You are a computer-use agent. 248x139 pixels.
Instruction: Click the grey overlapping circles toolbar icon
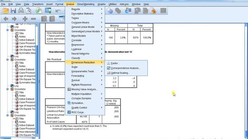click(x=118, y=11)
